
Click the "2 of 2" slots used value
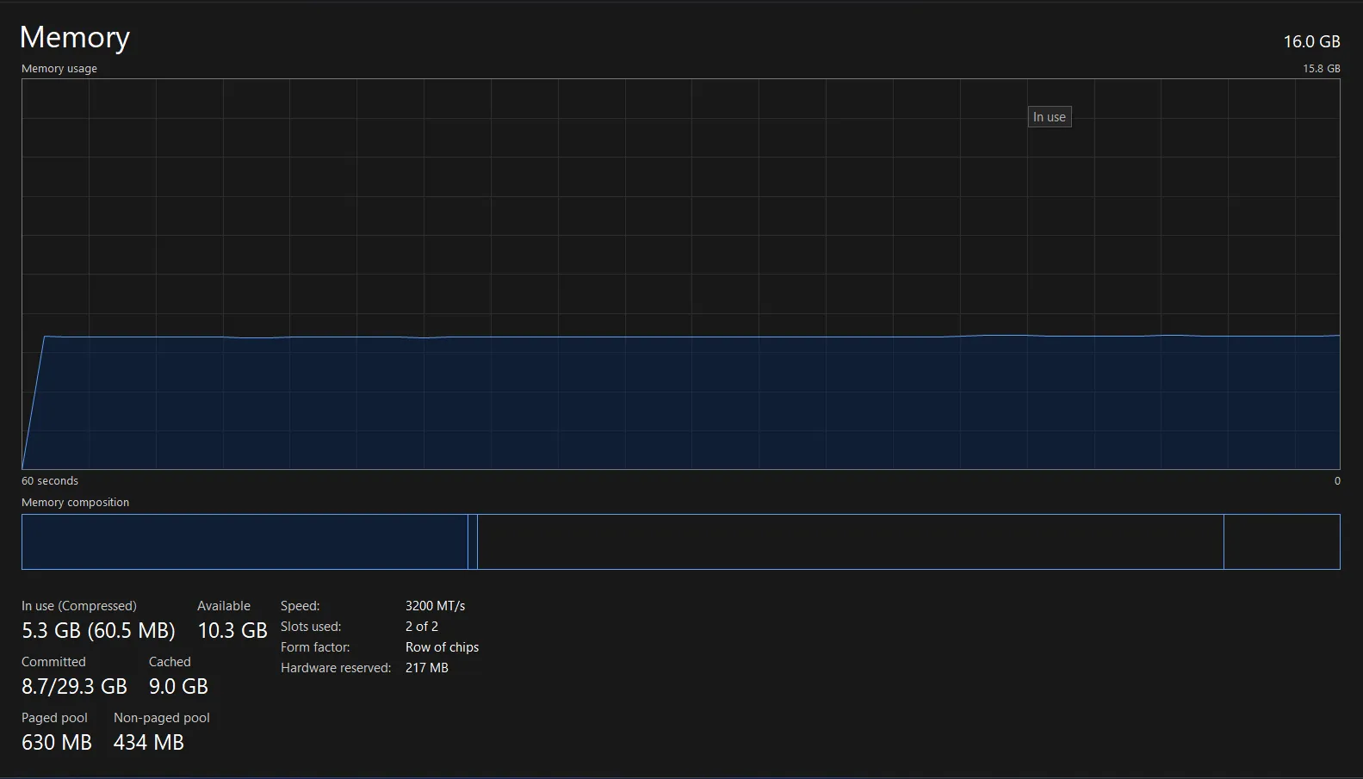tap(421, 627)
